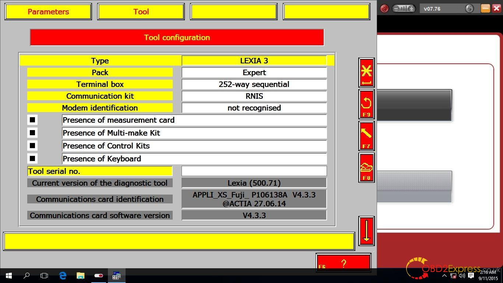Open F6 help question mark button
This screenshot has width=503, height=283.
(343, 263)
